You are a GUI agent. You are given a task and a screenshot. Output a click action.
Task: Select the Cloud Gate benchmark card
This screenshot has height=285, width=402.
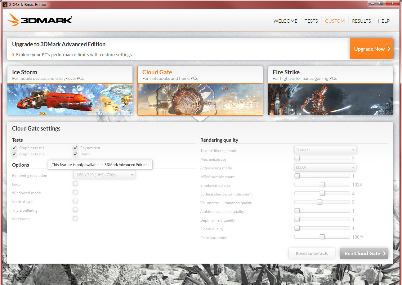click(x=200, y=91)
